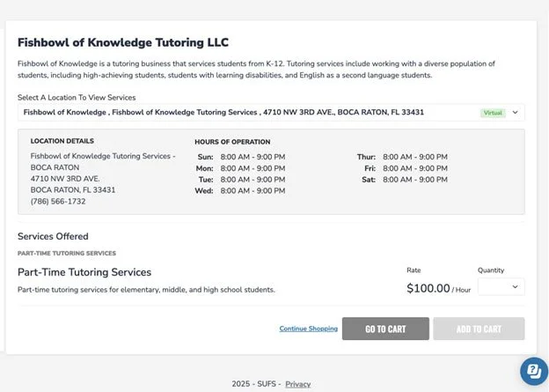Click the Saturday hours entry
Screen dimensions: 549x392
(x=405, y=180)
